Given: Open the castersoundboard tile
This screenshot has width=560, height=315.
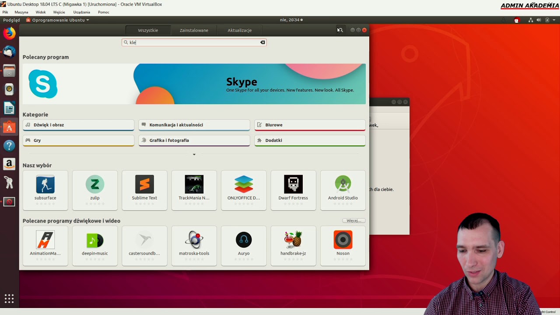Looking at the screenshot, I should coord(144,246).
